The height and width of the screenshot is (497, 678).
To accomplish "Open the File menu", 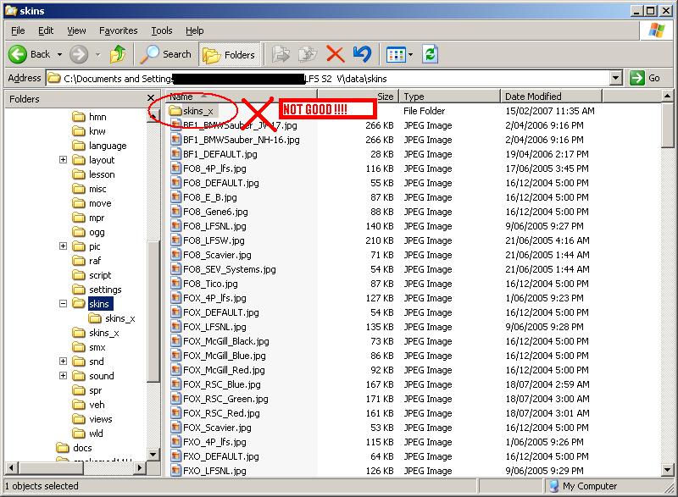I will (x=18, y=30).
